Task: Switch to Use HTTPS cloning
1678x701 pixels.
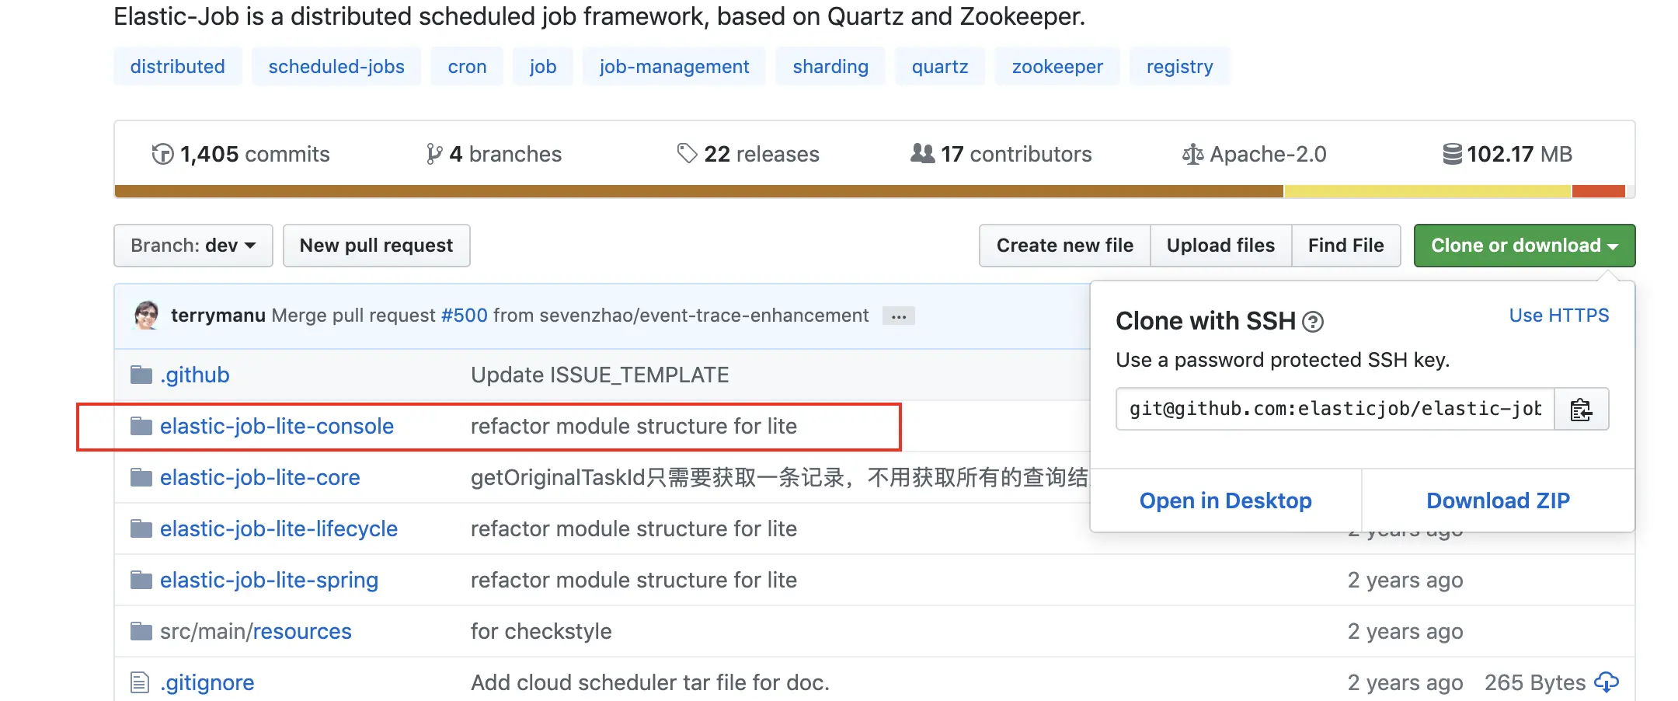Action: click(1558, 316)
